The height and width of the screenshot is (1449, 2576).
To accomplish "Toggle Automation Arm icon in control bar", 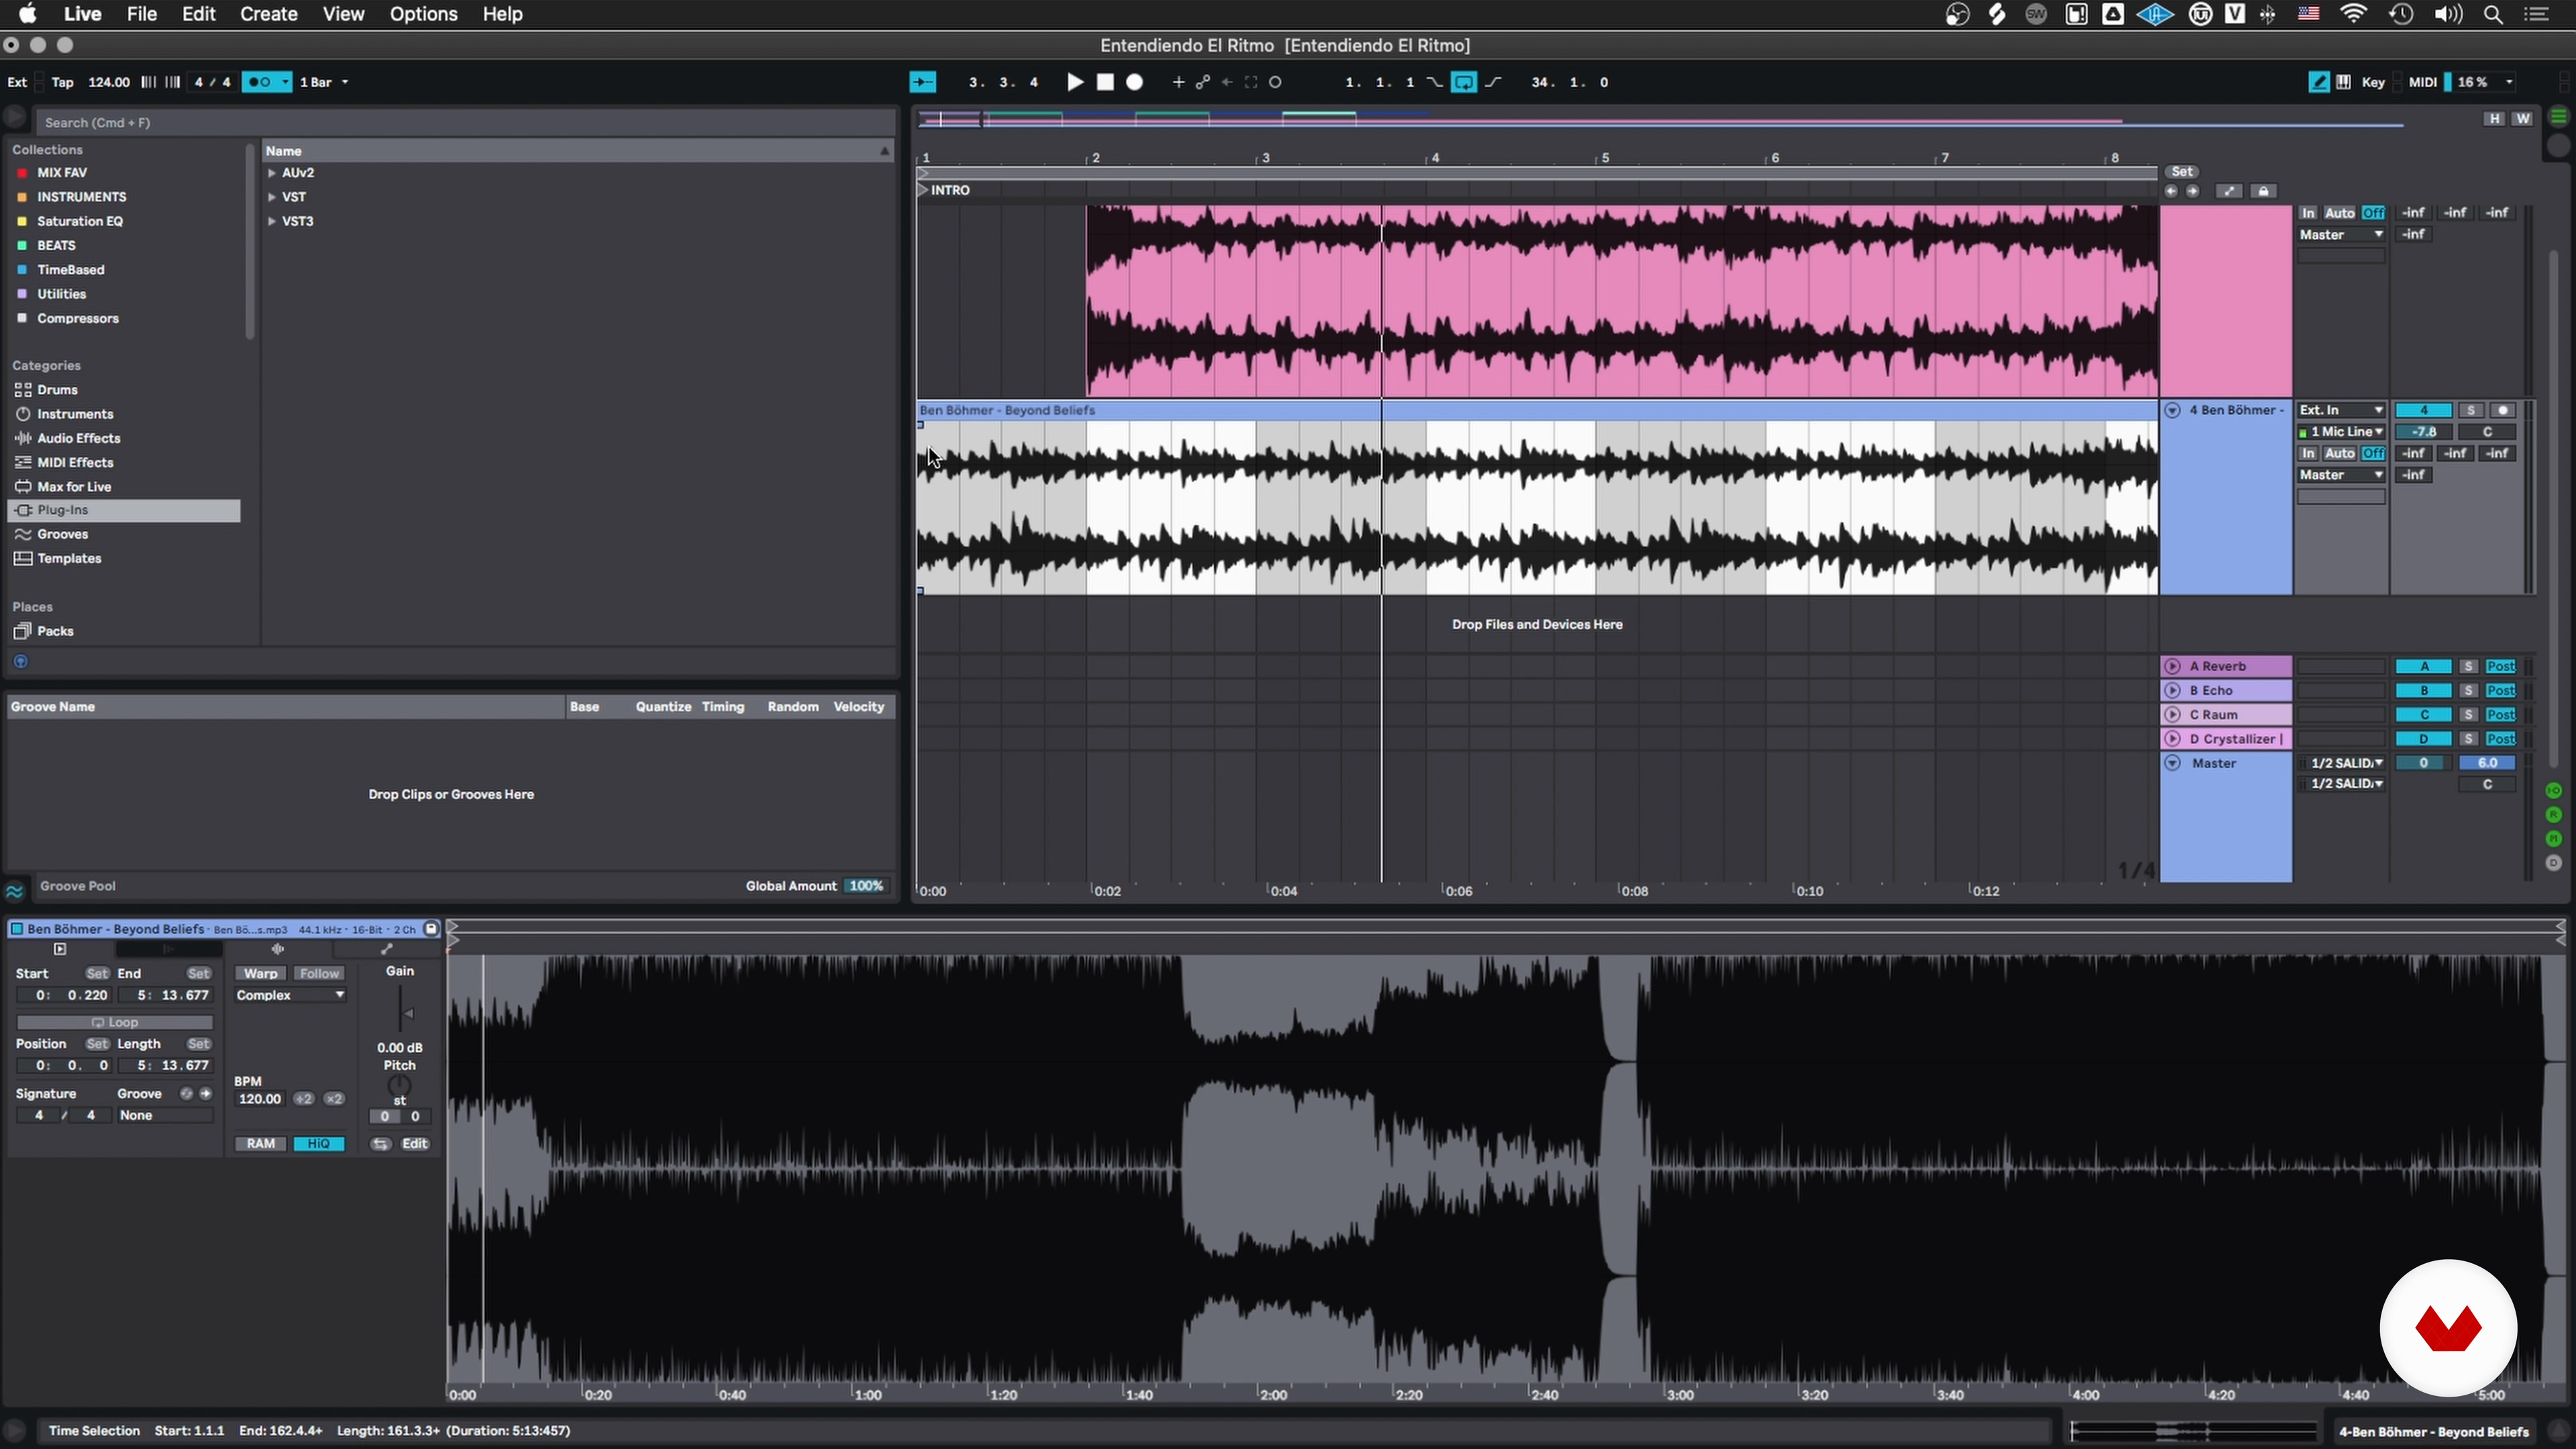I will coord(1203,82).
